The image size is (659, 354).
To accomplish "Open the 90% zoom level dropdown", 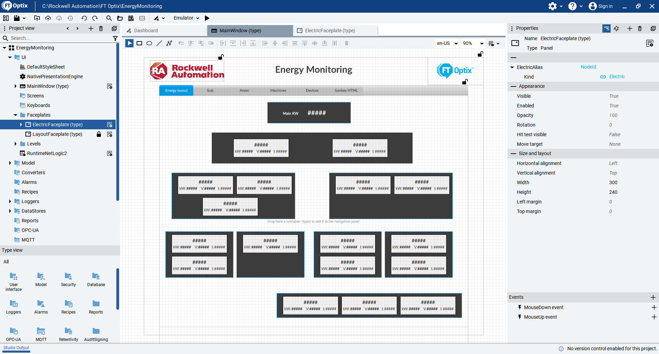I will 473,44.
